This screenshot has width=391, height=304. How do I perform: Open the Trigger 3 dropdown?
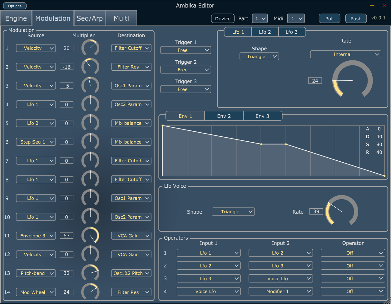[x=186, y=89]
